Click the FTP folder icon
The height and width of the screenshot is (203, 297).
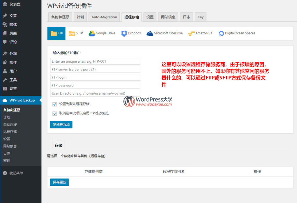(54, 33)
